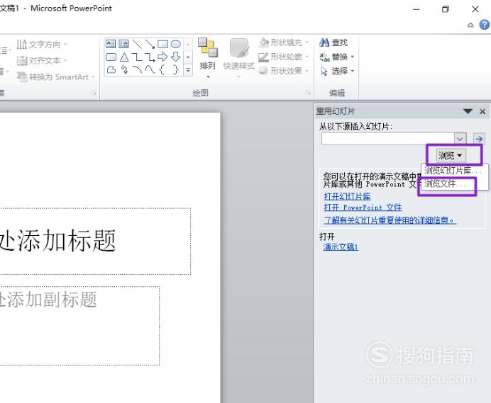Pick the elbow connector shape
Viewport: 491px width, 403px height.
point(137,57)
